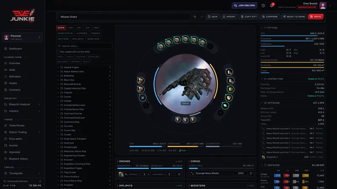Enable Only usable with current skills
The image size is (337, 189).
tap(58, 52)
